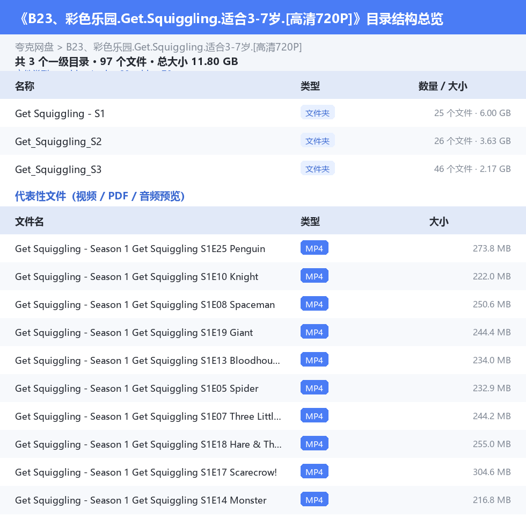Click the MP4 badge for S1E17 Scarecrow!
The image size is (526, 531).
coord(314,472)
